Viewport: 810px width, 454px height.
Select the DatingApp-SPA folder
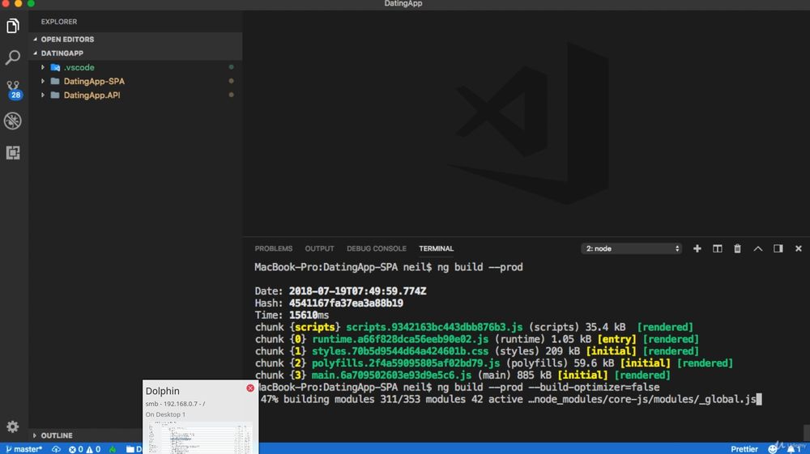click(135, 82)
